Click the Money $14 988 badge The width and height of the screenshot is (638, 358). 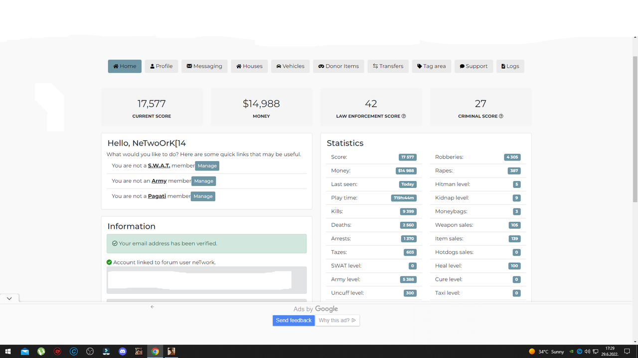pos(406,171)
